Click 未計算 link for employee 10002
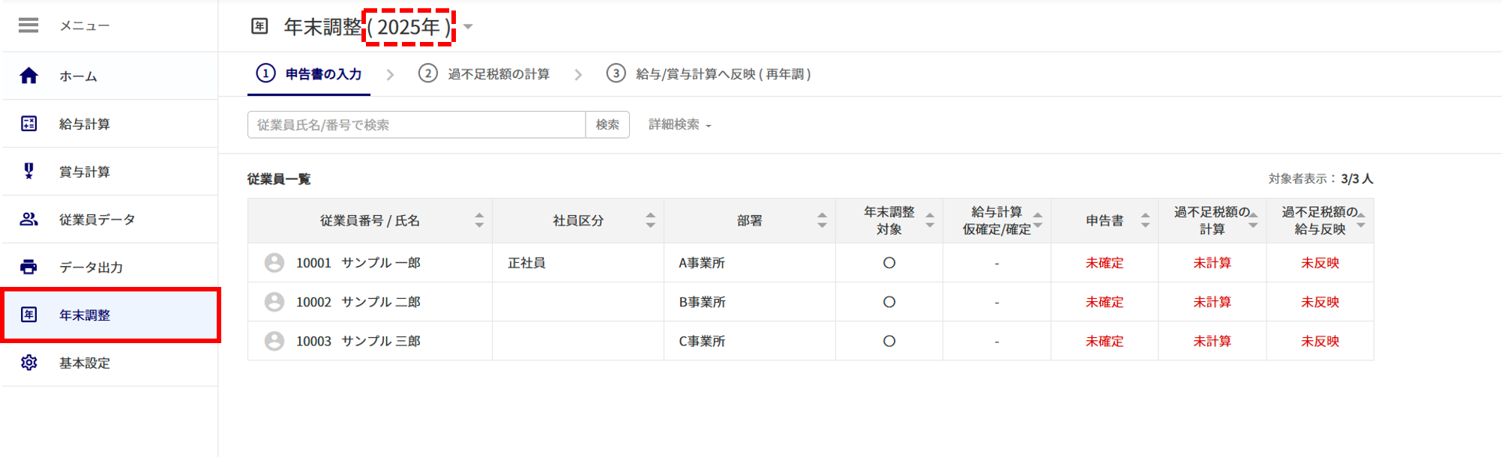This screenshot has width=1502, height=457. point(1212,302)
